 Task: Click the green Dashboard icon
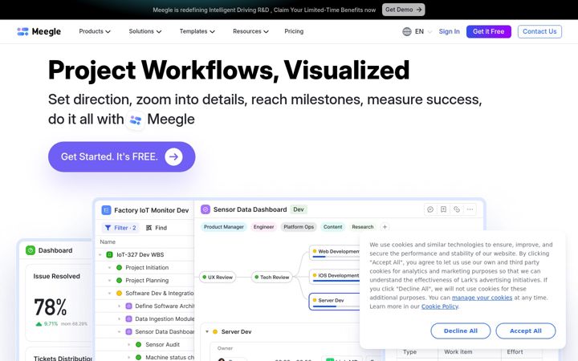[31, 250]
